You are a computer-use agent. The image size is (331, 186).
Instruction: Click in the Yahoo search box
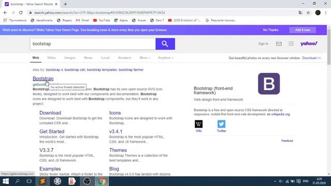(93, 44)
